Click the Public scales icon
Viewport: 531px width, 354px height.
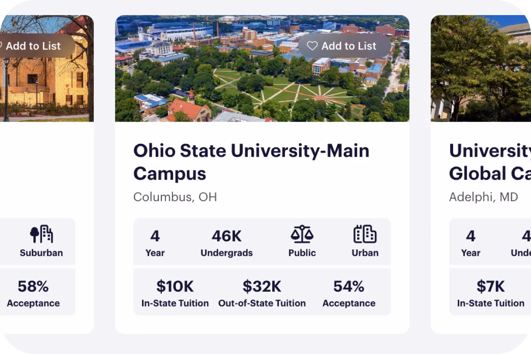(x=302, y=234)
